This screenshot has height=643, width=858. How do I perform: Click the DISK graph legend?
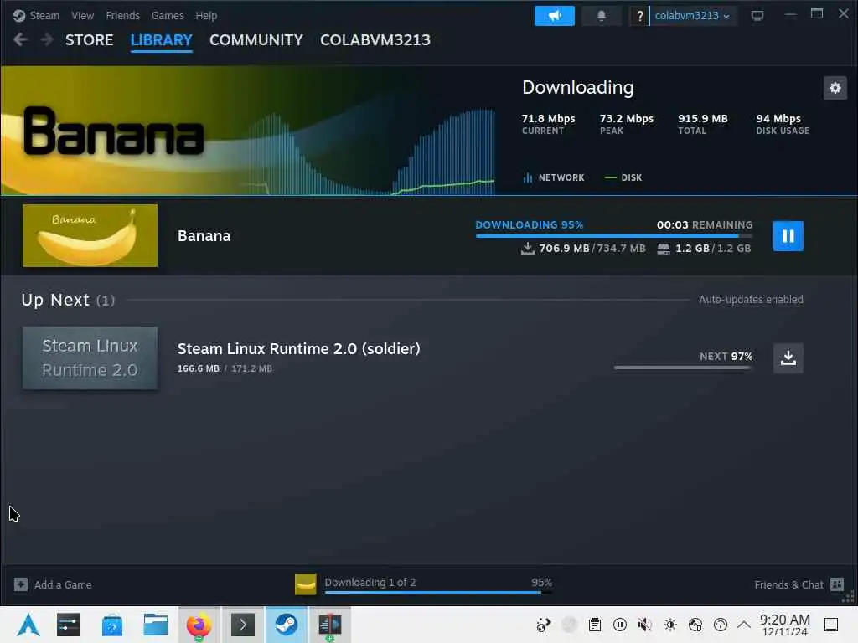point(623,177)
